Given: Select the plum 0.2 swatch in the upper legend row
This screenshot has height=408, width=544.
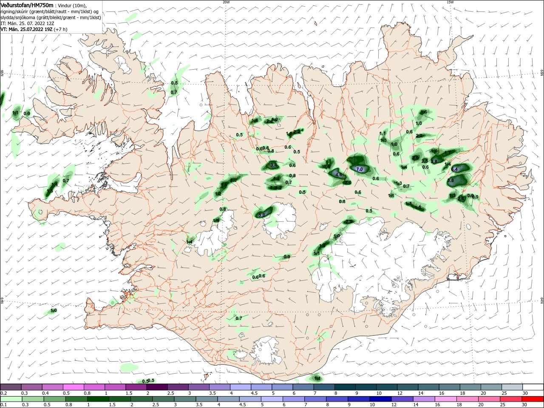Looking at the screenshot, I should [x=11, y=387].
